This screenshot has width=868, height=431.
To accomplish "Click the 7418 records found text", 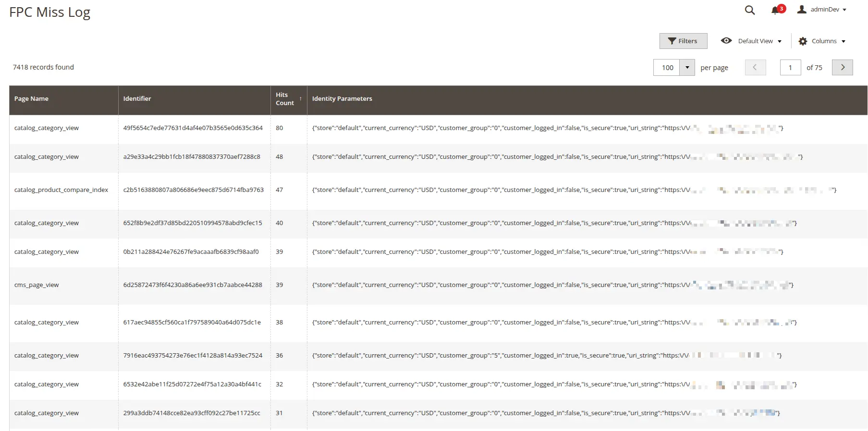I will (43, 67).
